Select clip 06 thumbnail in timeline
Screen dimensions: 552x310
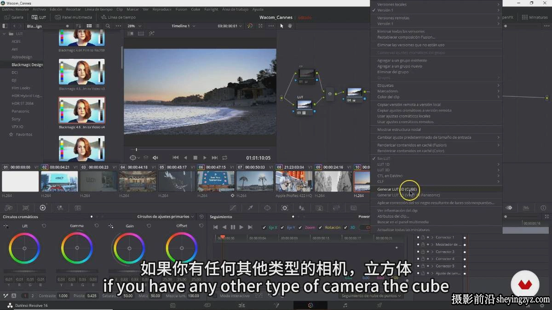click(x=216, y=181)
